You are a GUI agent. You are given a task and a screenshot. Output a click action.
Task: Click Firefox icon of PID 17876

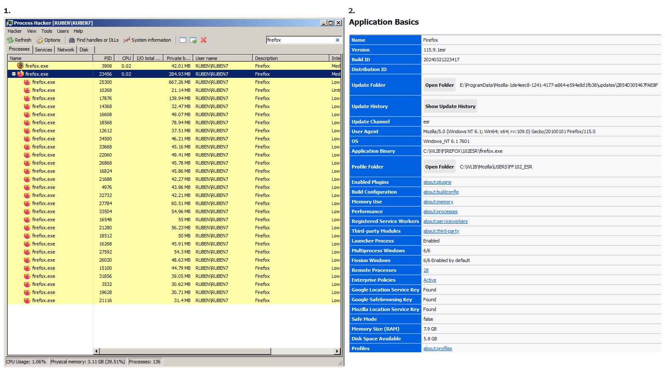[27, 98]
